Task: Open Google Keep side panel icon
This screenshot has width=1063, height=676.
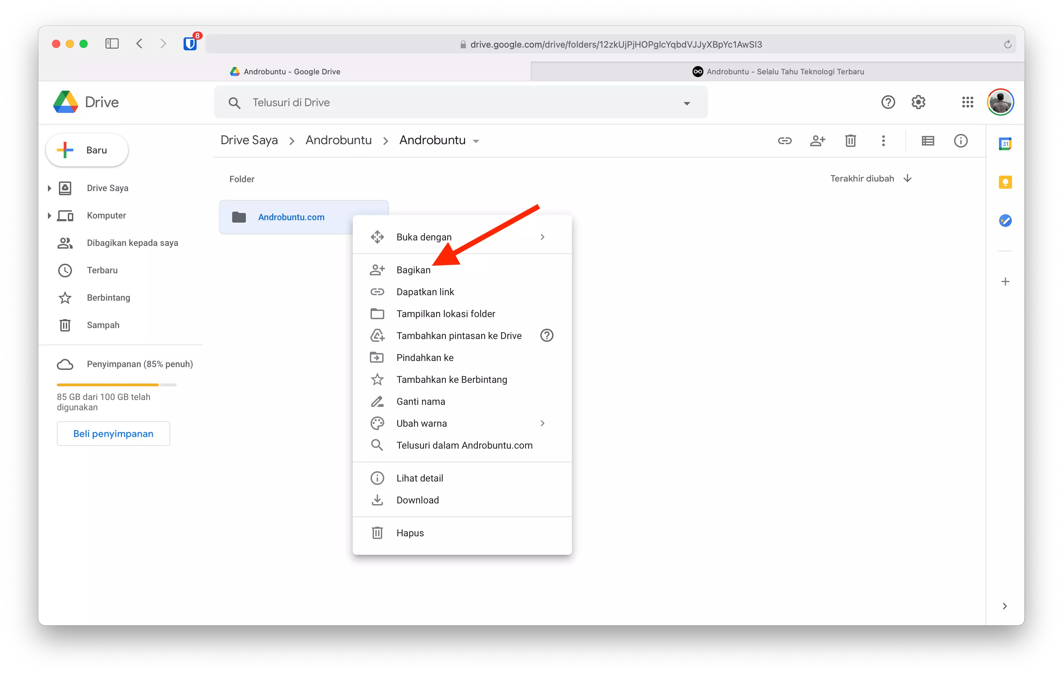Action: pyautogui.click(x=1005, y=182)
